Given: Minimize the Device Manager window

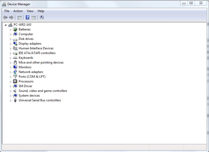Looking at the screenshot, I should (x=184, y=3).
